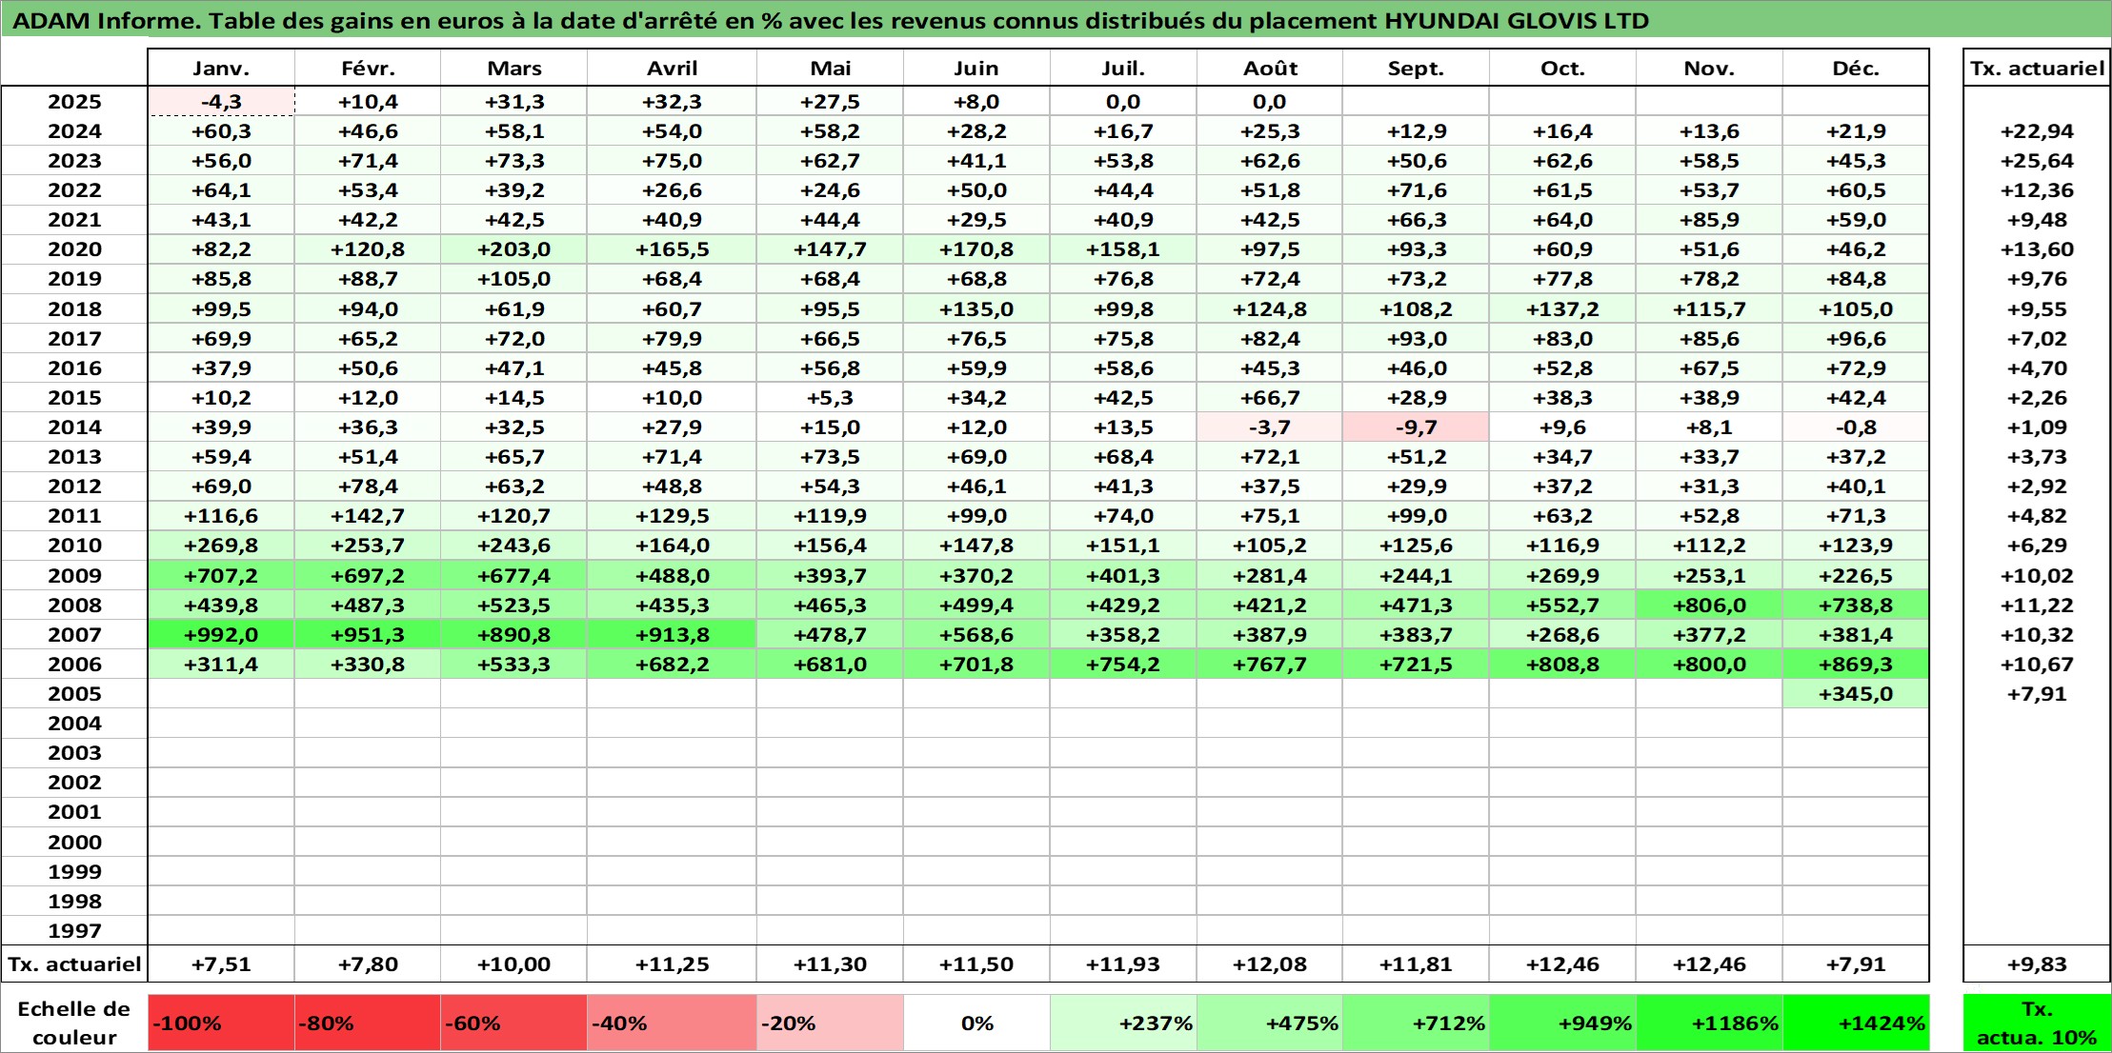Image resolution: width=2112 pixels, height=1053 pixels.
Task: Click the -3,7 cell in August 2014
Action: coord(1270,427)
